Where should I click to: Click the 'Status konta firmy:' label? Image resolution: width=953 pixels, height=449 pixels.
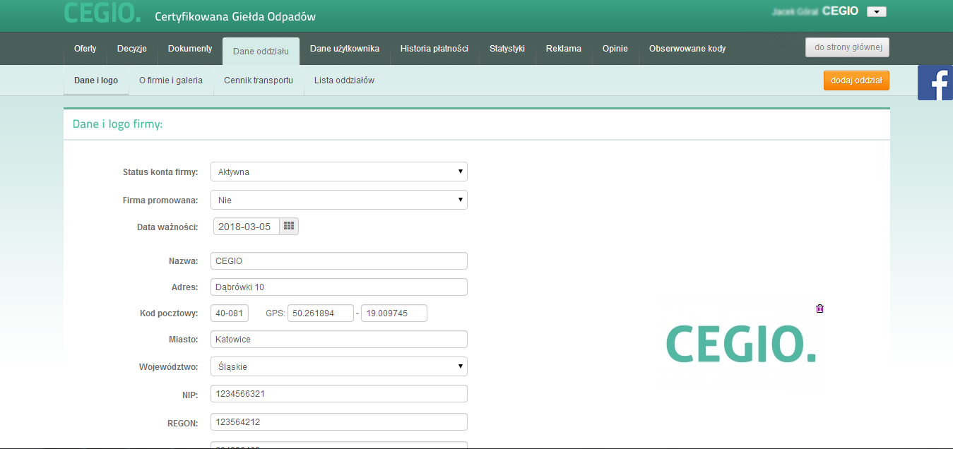(x=160, y=172)
